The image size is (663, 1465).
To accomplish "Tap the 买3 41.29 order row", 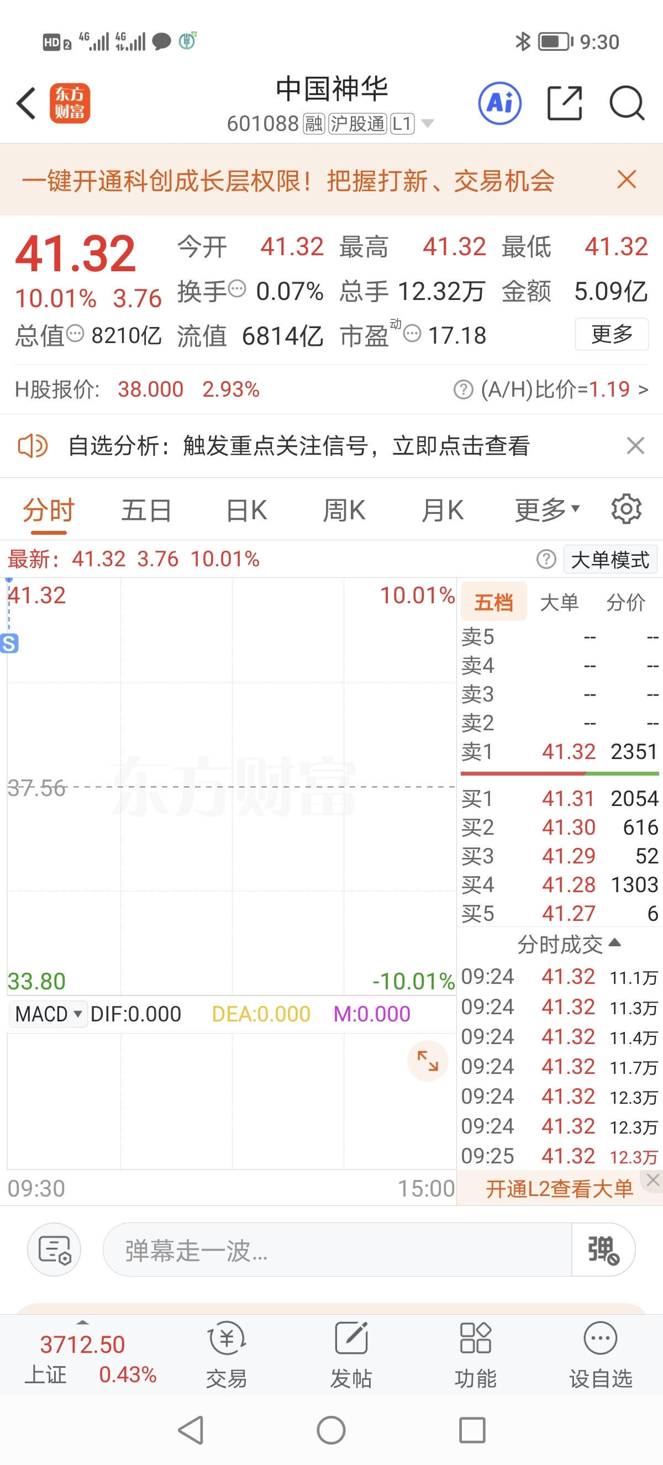I will [x=560, y=856].
